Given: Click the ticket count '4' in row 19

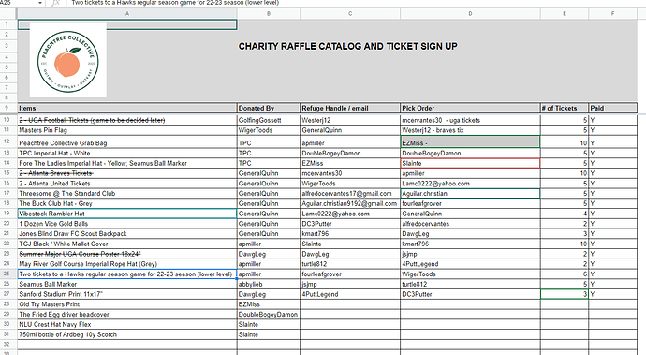Looking at the screenshot, I should click(565, 214).
